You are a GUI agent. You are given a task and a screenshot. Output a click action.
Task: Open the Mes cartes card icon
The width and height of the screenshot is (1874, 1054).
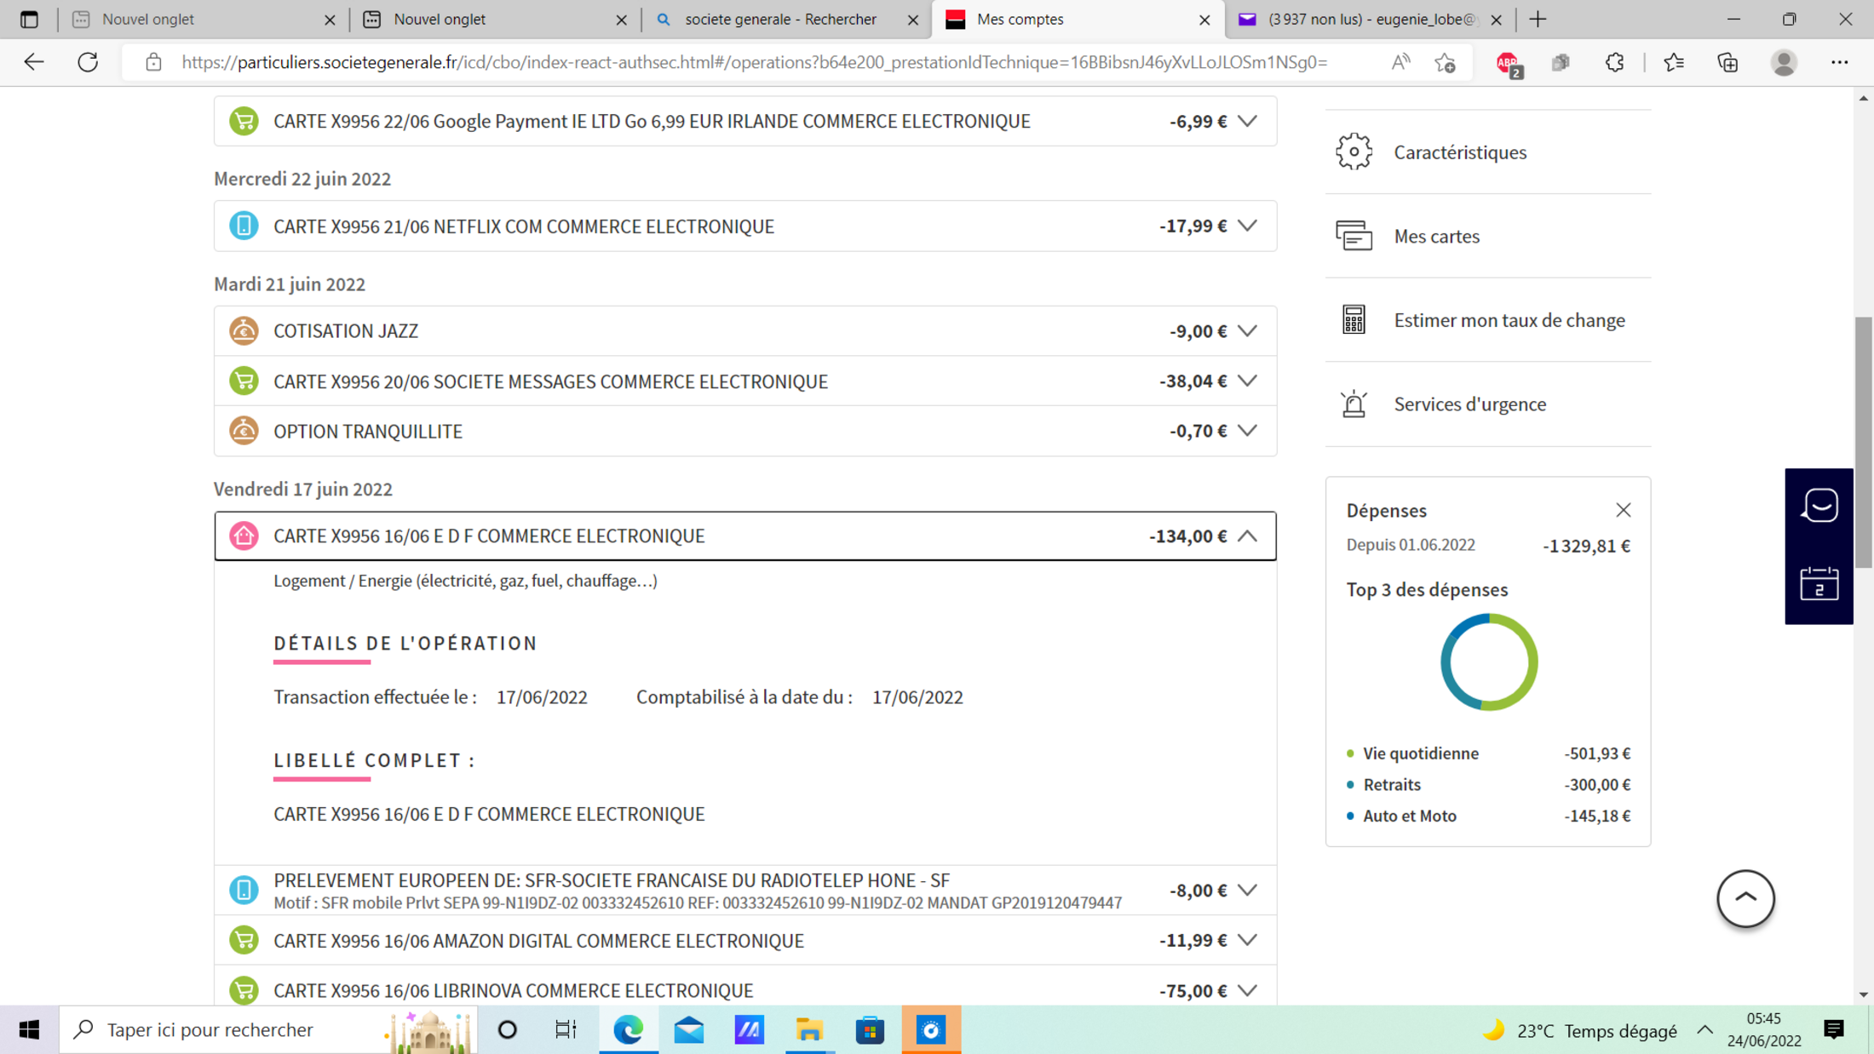pos(1354,236)
